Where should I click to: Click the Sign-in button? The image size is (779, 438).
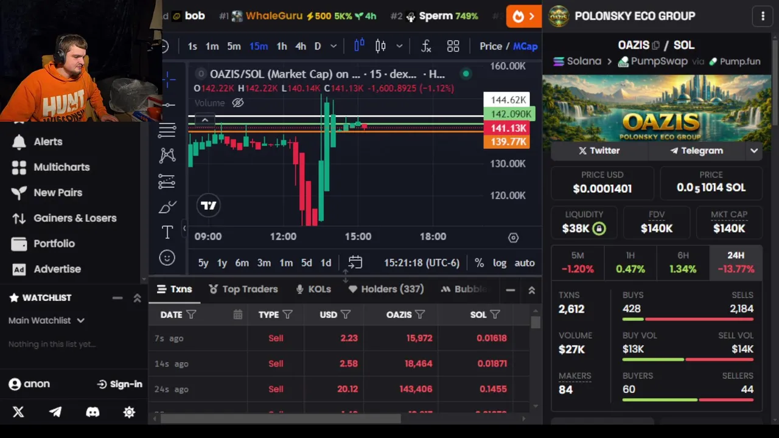pyautogui.click(x=120, y=384)
